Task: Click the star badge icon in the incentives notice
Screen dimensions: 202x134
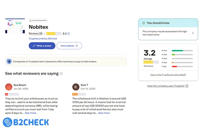Action: click(x=9, y=61)
